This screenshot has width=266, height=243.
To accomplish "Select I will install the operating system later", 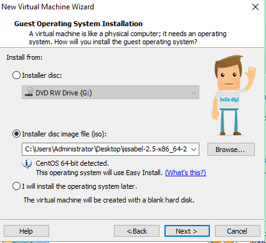I will click(16, 186).
